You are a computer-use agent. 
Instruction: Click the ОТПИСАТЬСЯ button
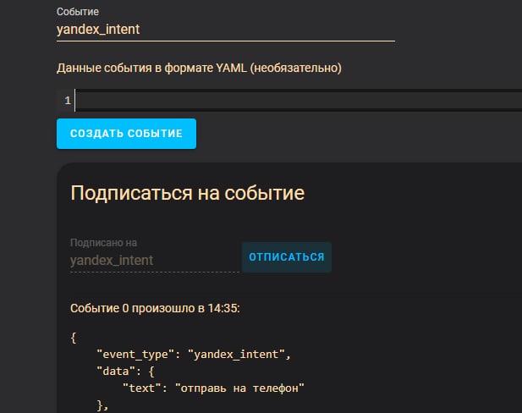coord(286,257)
